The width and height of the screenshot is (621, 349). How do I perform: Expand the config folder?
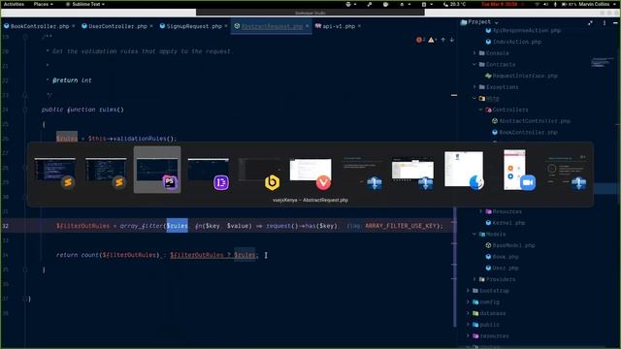[468, 301]
